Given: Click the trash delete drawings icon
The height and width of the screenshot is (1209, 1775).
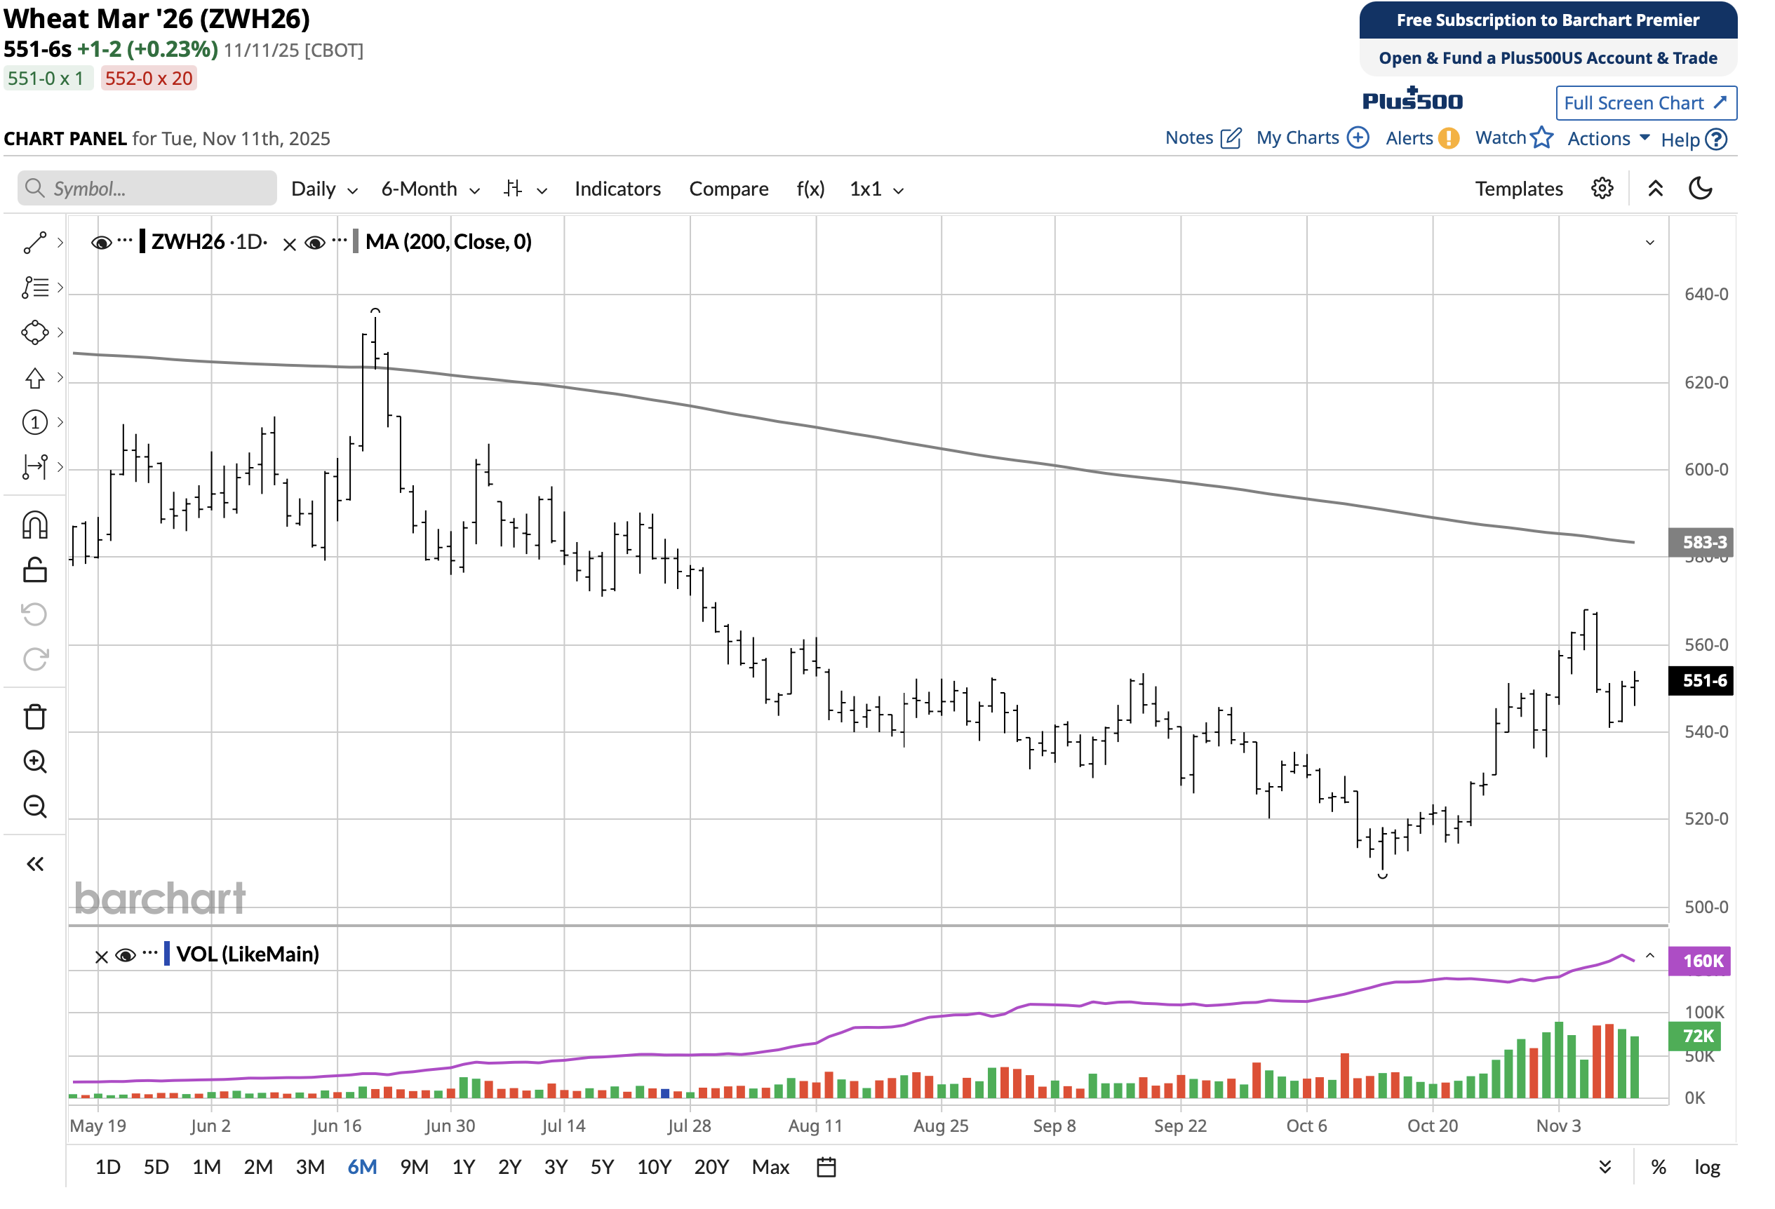Looking at the screenshot, I should [34, 717].
